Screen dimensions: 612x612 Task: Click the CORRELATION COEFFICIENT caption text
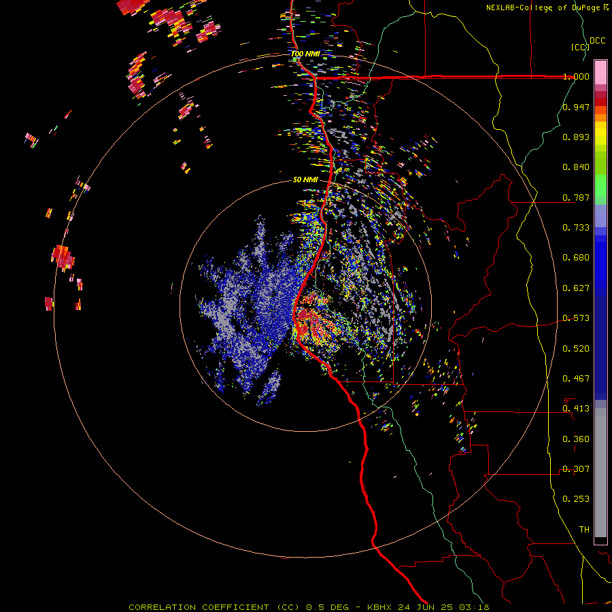pos(199,607)
